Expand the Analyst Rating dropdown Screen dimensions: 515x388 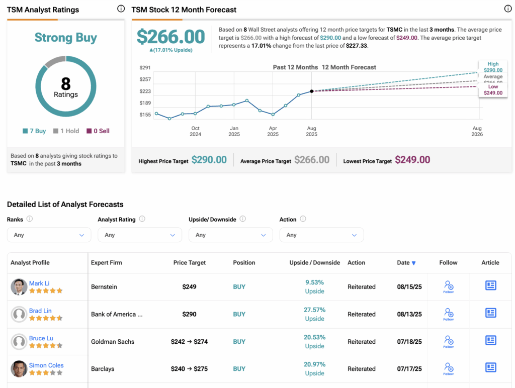(x=139, y=235)
